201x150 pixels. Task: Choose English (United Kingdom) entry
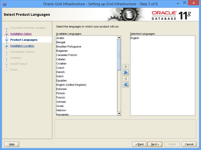click(x=87, y=85)
